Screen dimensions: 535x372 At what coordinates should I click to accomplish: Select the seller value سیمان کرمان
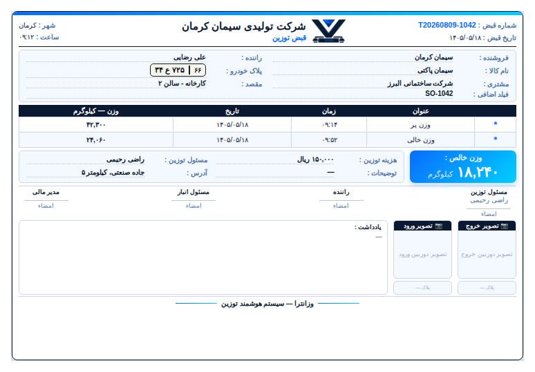click(433, 57)
